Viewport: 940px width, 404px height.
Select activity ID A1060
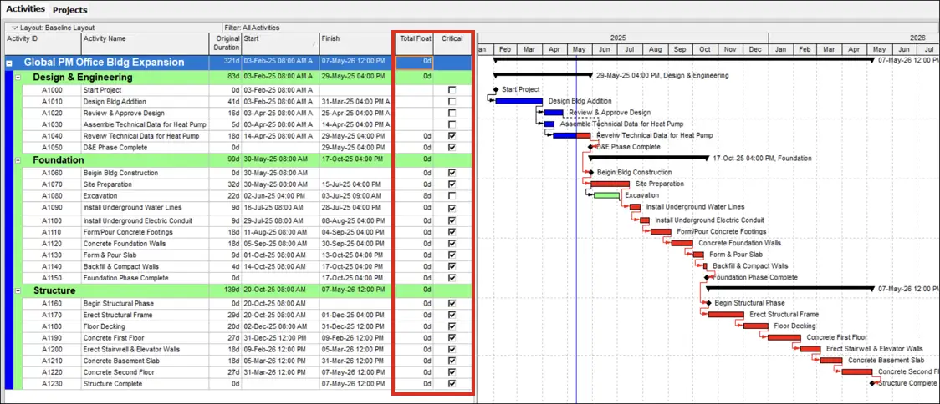52,173
